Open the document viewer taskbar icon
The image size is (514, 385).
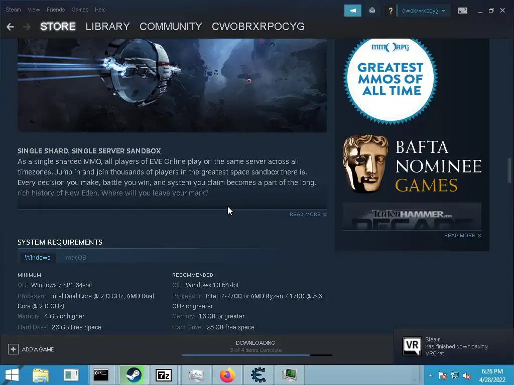point(71,375)
